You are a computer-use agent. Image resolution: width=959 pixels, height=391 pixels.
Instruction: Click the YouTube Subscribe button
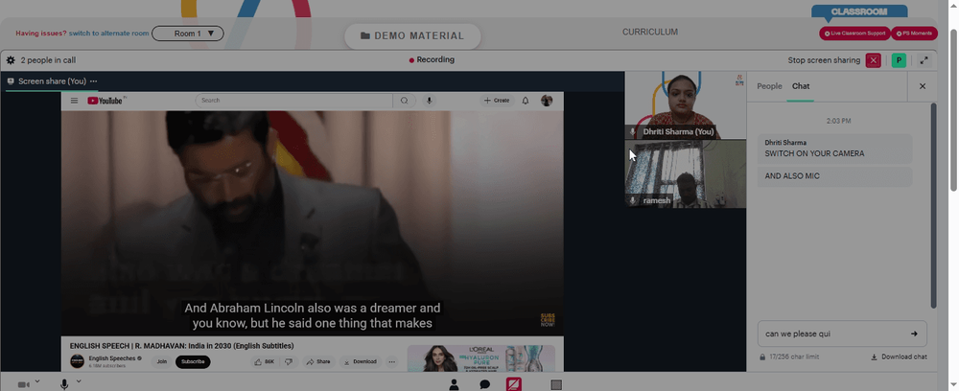[x=193, y=361]
